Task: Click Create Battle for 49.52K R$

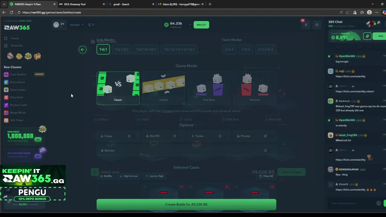Action: click(x=186, y=204)
